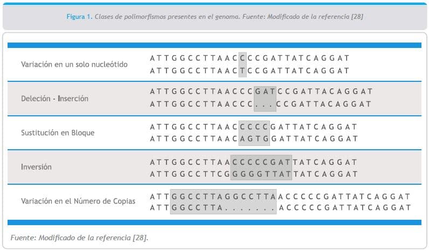Image resolution: width=429 pixels, height=251 pixels.
Task: Click the blue footer bar of the table
Action: (214, 222)
